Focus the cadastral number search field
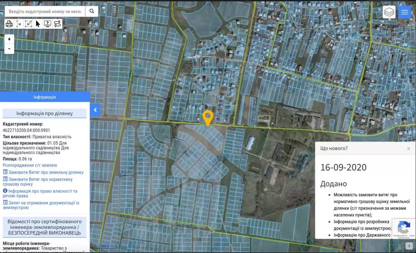 pyautogui.click(x=45, y=11)
